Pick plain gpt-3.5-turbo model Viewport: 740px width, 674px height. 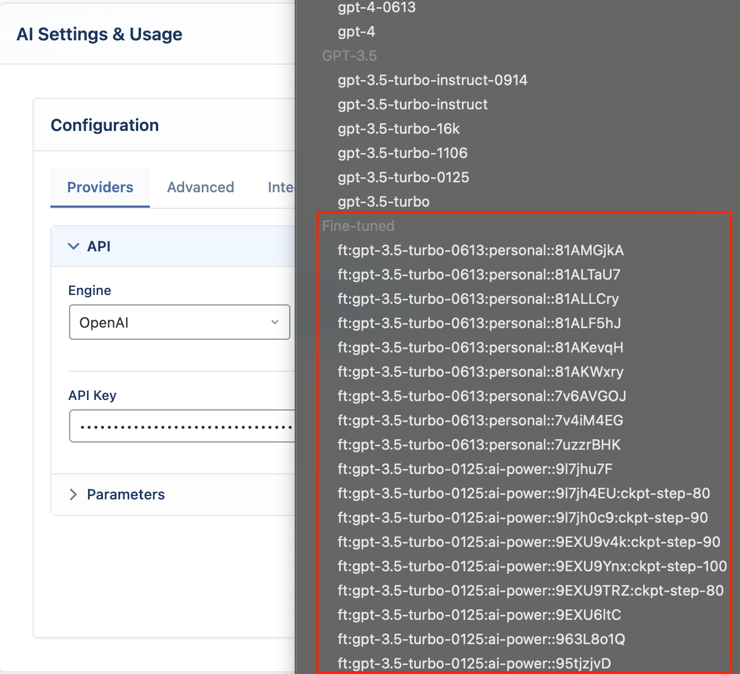(x=383, y=202)
